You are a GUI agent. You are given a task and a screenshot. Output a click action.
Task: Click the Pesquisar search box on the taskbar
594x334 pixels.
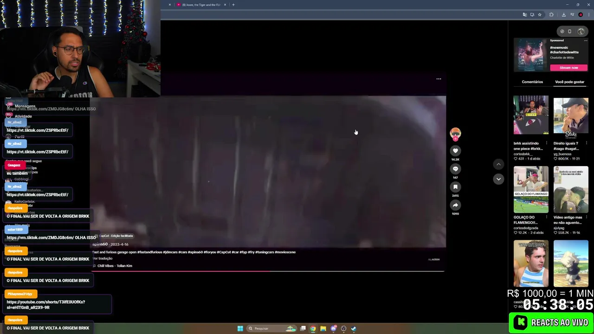click(271, 328)
